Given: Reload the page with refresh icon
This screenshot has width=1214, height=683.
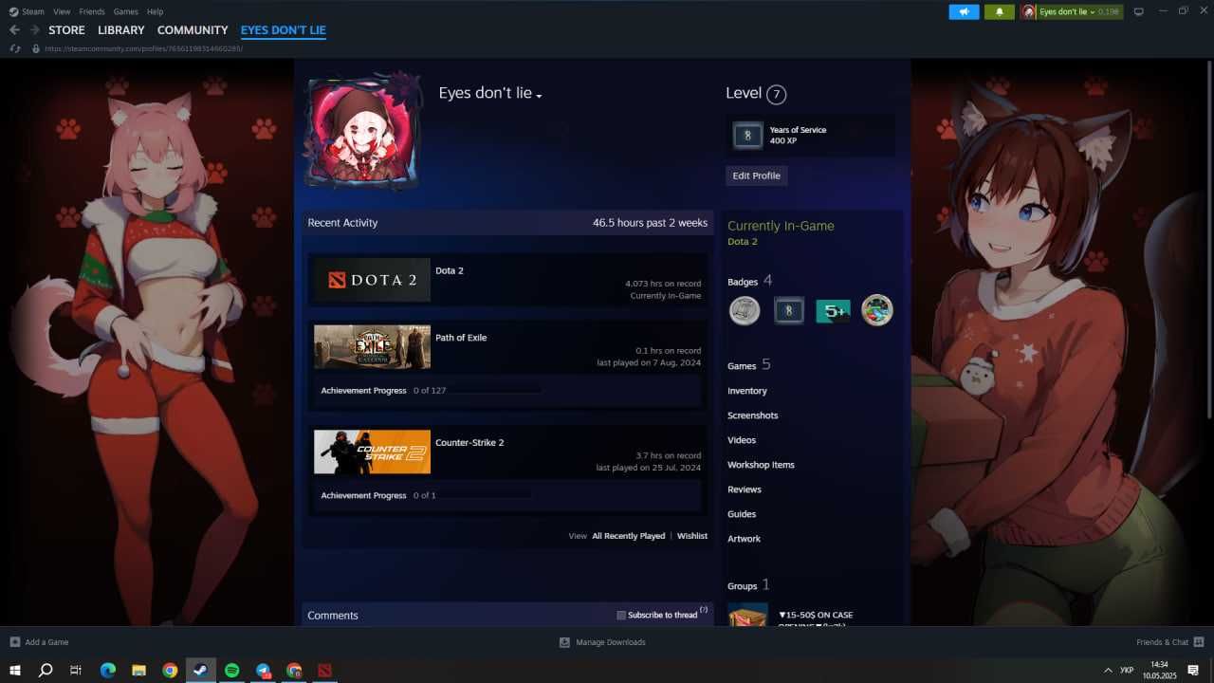Looking at the screenshot, I should coord(15,48).
